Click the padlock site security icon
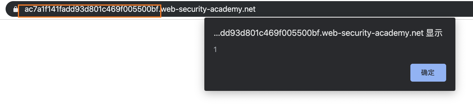The width and height of the screenshot is (473, 104). tap(16, 9)
